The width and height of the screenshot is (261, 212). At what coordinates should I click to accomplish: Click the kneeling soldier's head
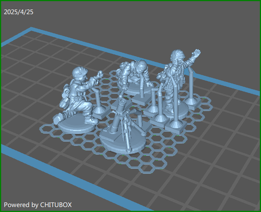[80, 74]
